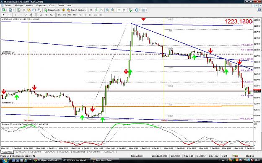Screen dimensions: 262x163
Task: Switch to candlestick chart display
Action: (96, 10)
